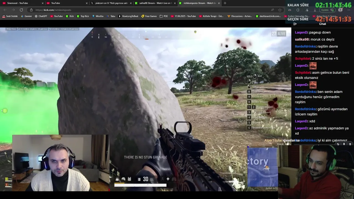
Task: Close the platcorn on X tab
Action: point(131,3)
